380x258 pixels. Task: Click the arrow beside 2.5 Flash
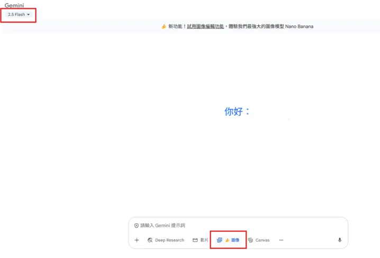click(29, 15)
